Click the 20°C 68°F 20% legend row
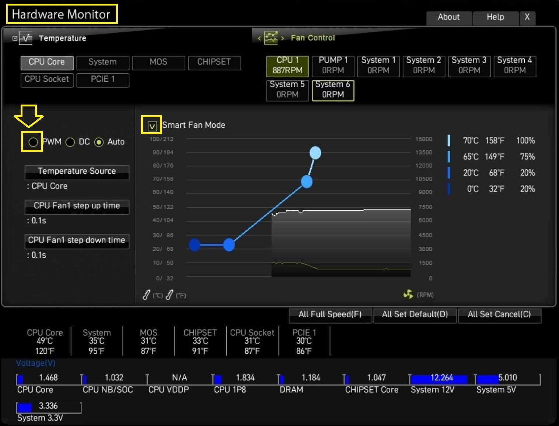The height and width of the screenshot is (426, 559). tap(492, 173)
